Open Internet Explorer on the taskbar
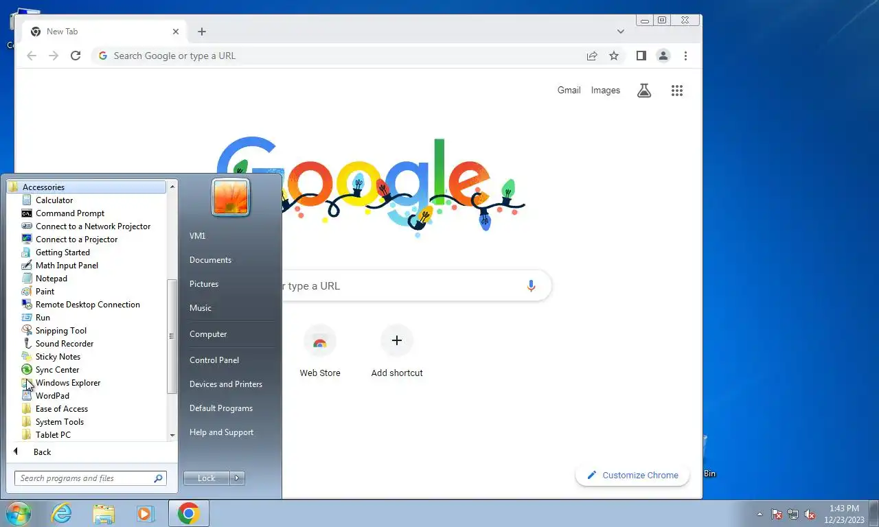 click(62, 513)
